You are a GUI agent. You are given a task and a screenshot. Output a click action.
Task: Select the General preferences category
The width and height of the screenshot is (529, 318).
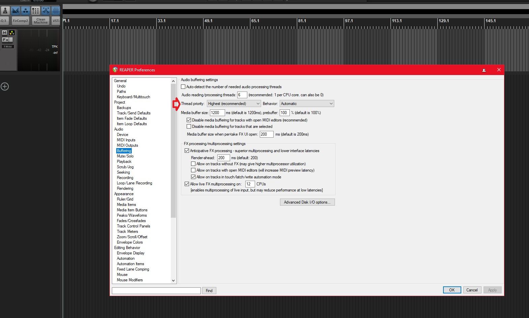120,81
